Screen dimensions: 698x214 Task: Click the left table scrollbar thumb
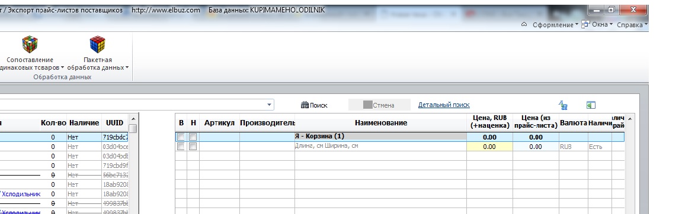tap(133, 129)
